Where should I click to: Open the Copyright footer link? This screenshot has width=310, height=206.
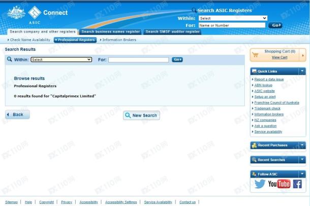tap(46, 202)
